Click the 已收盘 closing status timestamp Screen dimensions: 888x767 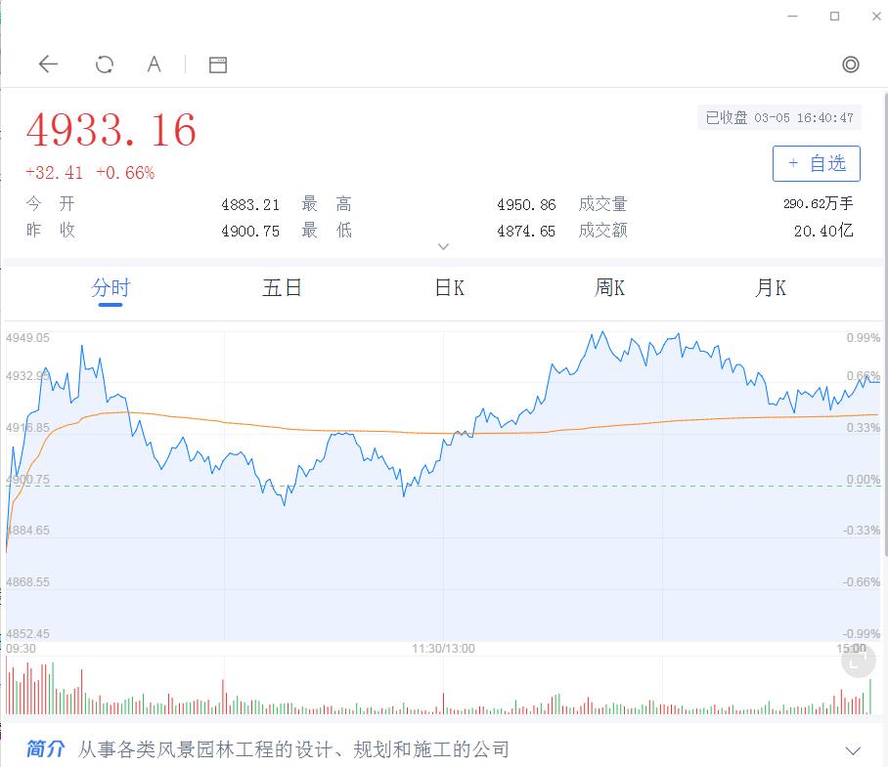(778, 117)
